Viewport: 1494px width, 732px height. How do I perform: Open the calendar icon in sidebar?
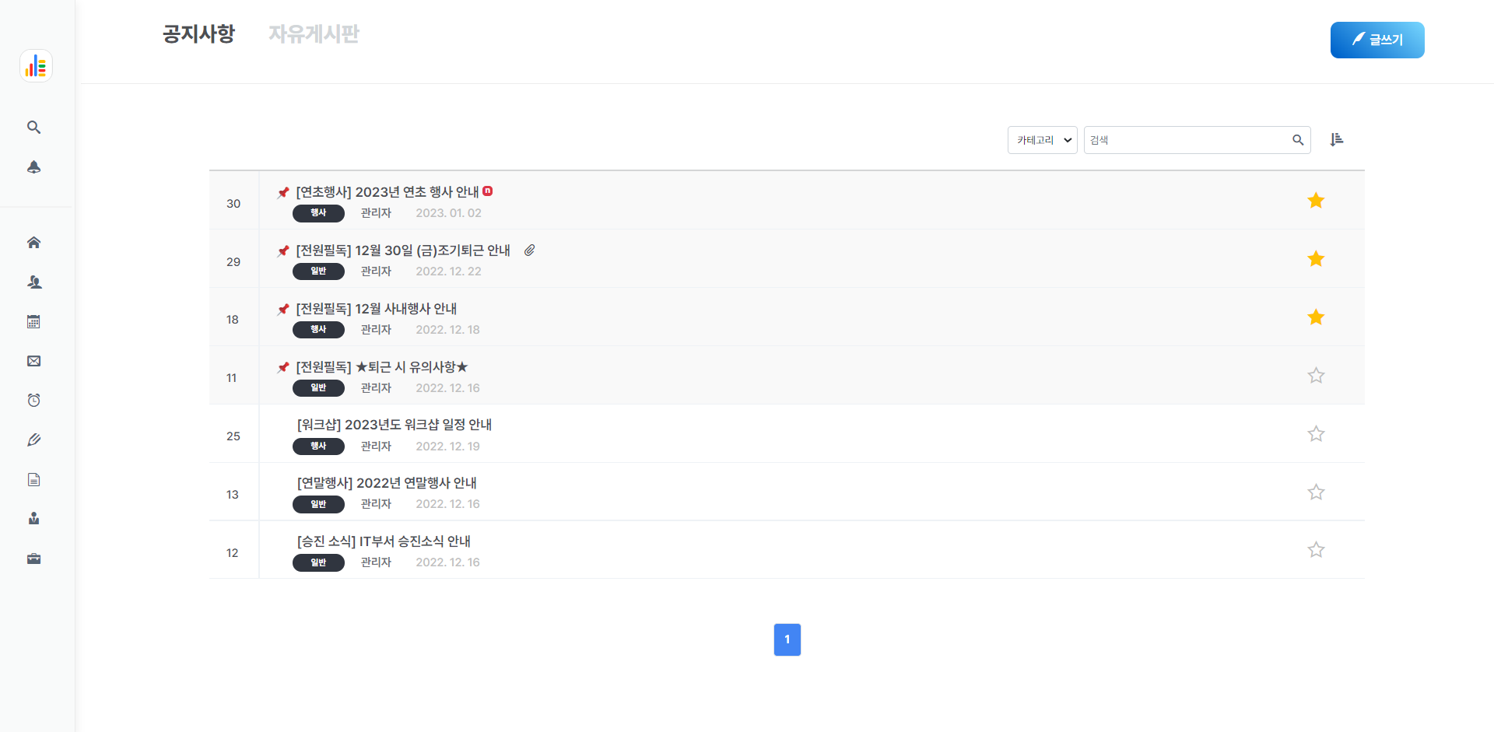click(x=33, y=321)
